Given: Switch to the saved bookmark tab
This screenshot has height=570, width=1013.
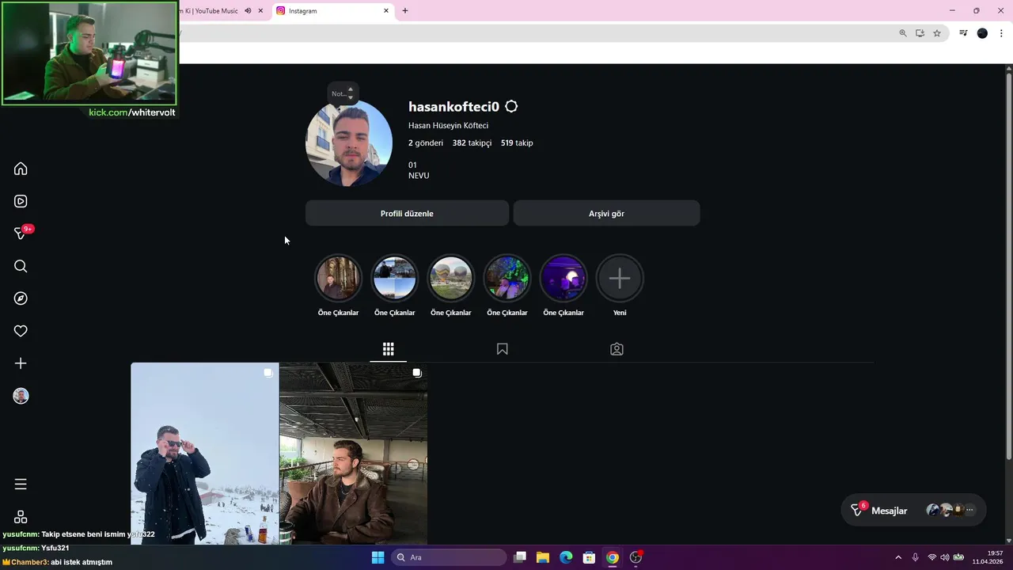Looking at the screenshot, I should pos(502,349).
